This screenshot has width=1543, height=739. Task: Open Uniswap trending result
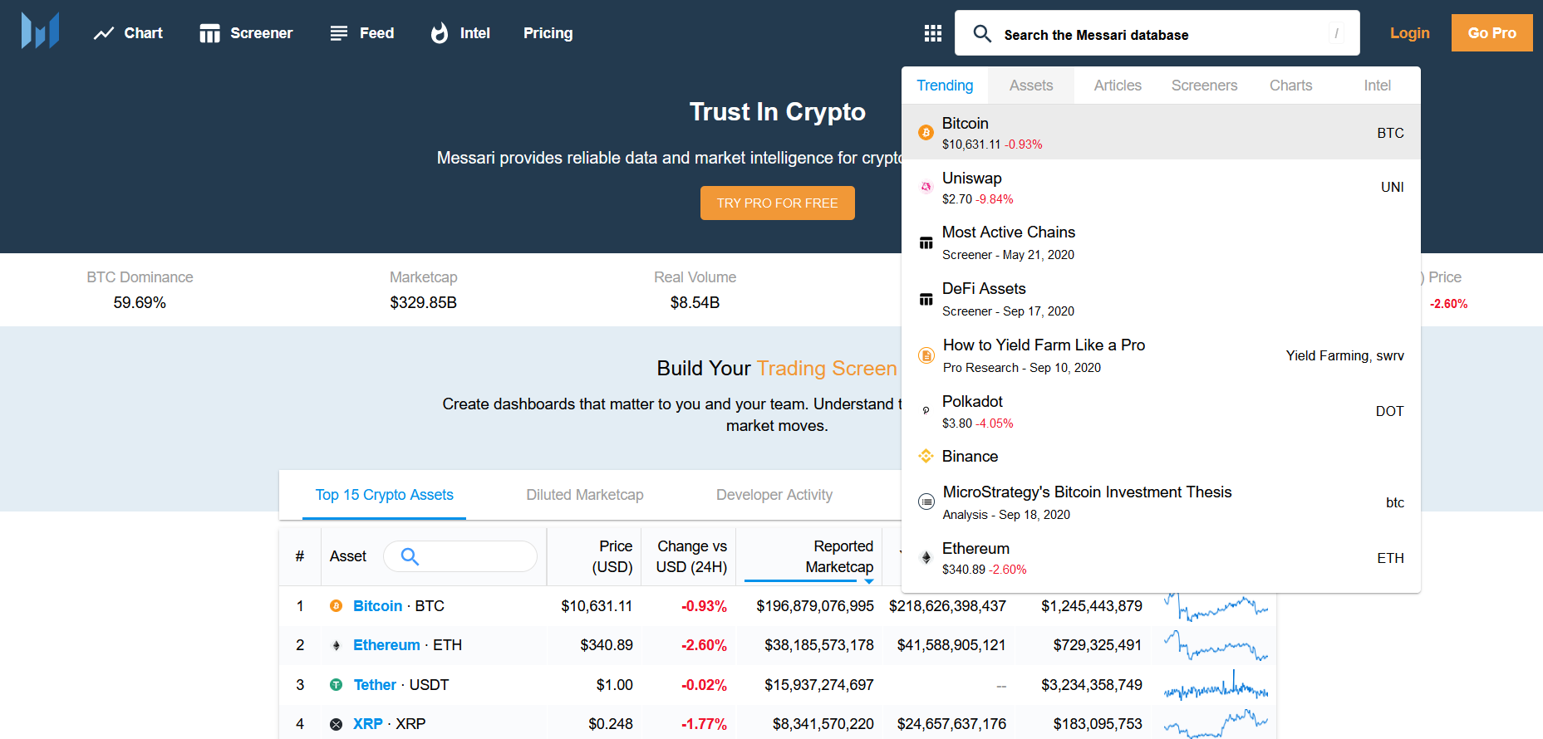click(x=1161, y=188)
